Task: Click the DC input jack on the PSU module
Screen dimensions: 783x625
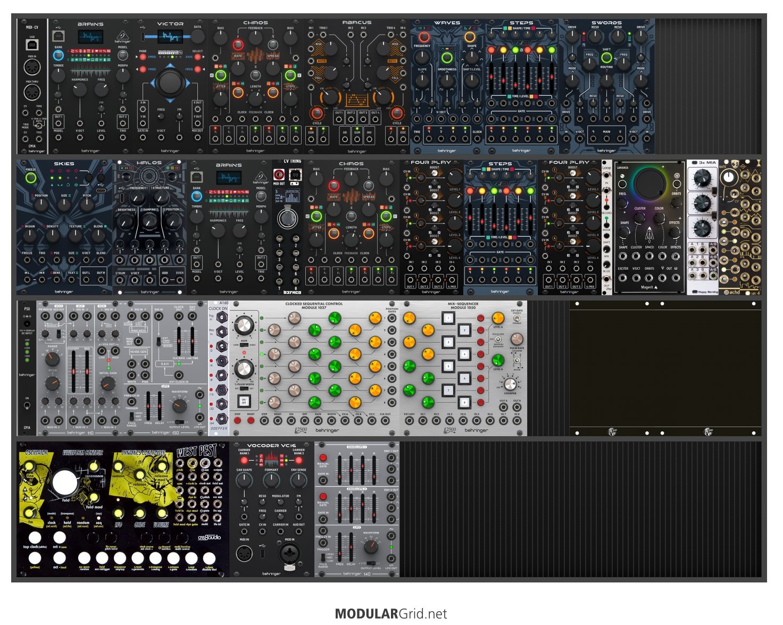Action: point(27,323)
